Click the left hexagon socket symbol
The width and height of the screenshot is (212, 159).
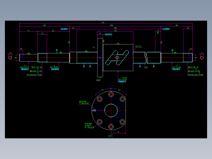click(x=10, y=57)
